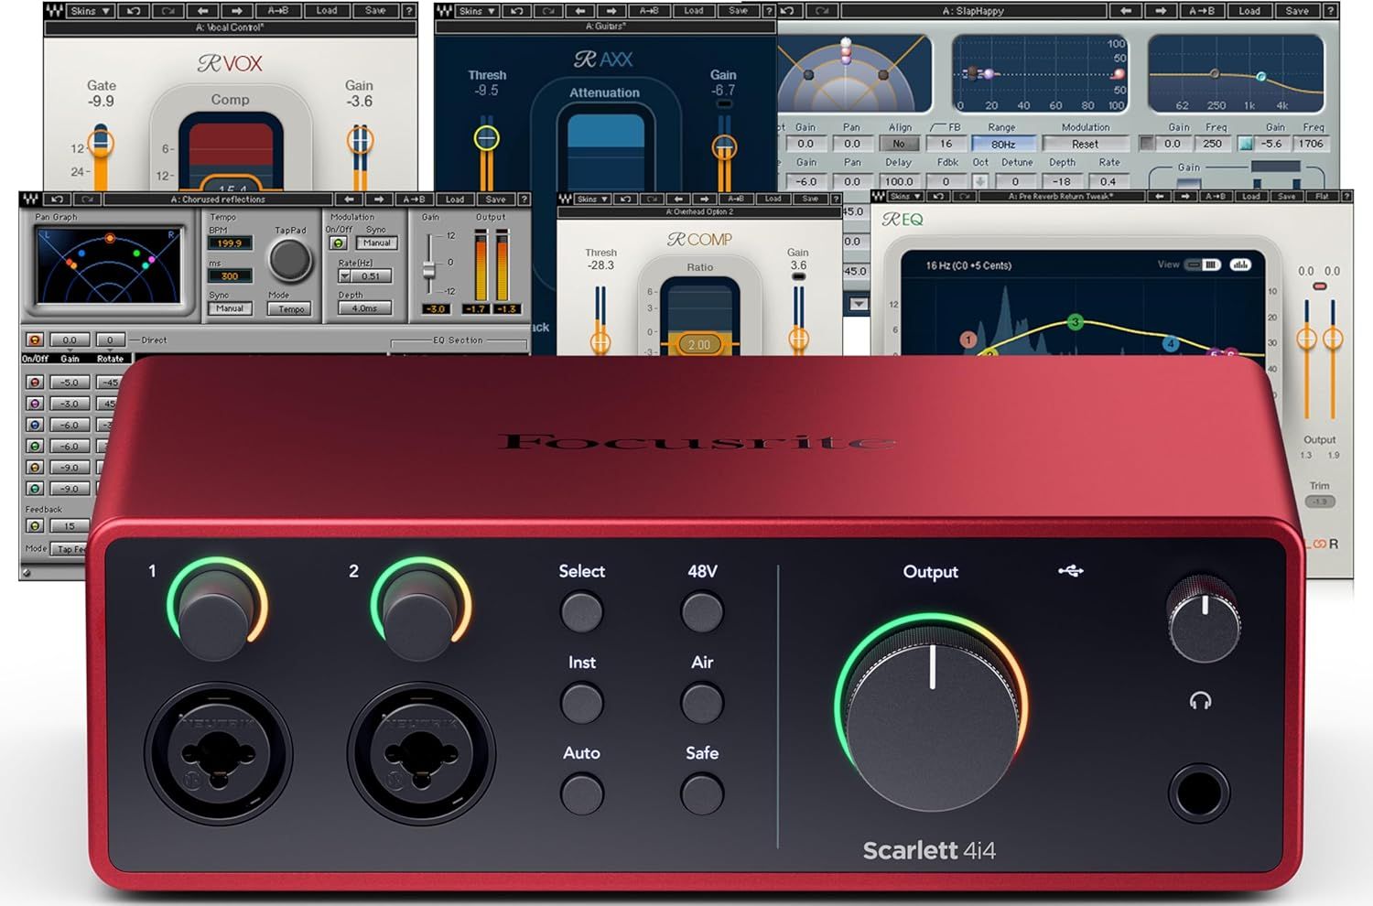The image size is (1373, 906).
Task: Open the 'A: Vocal Control' preset menu
Action: (230, 27)
